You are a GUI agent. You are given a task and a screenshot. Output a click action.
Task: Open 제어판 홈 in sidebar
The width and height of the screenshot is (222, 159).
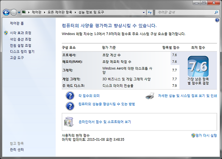click(17, 23)
